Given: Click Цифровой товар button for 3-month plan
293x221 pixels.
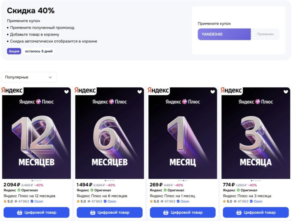Looking at the screenshot, I should coord(256,212).
